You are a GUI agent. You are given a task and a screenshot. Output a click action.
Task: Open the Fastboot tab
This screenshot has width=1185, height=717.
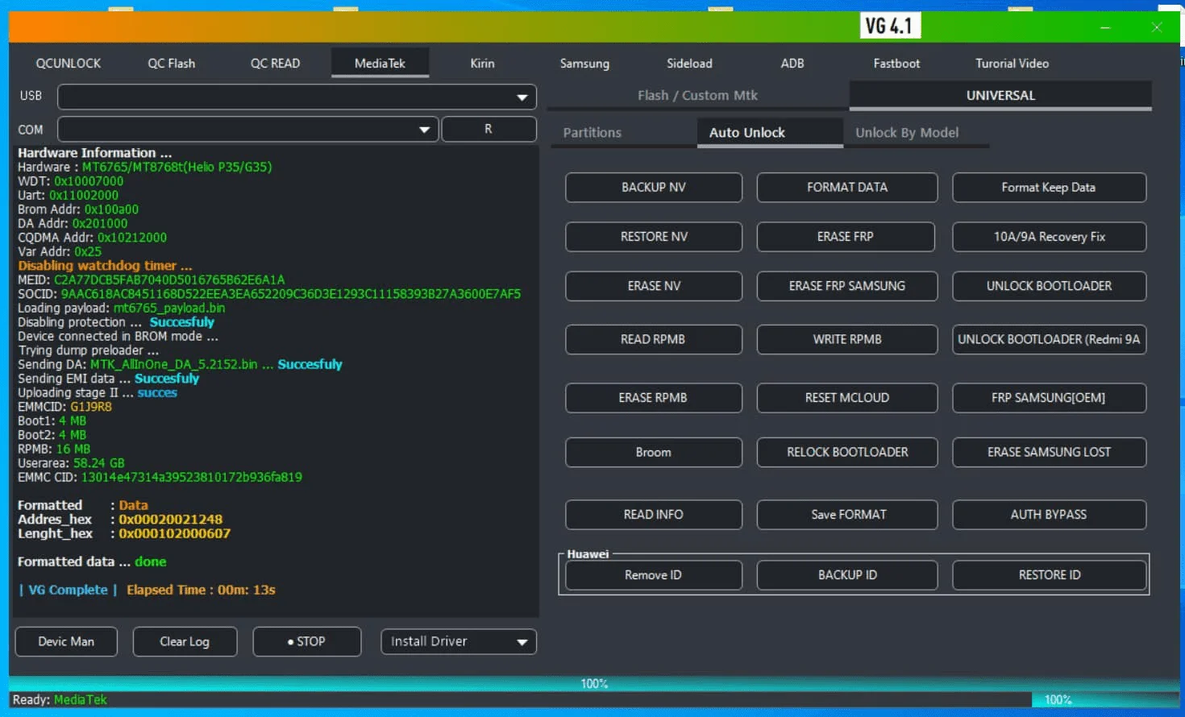[x=896, y=63]
